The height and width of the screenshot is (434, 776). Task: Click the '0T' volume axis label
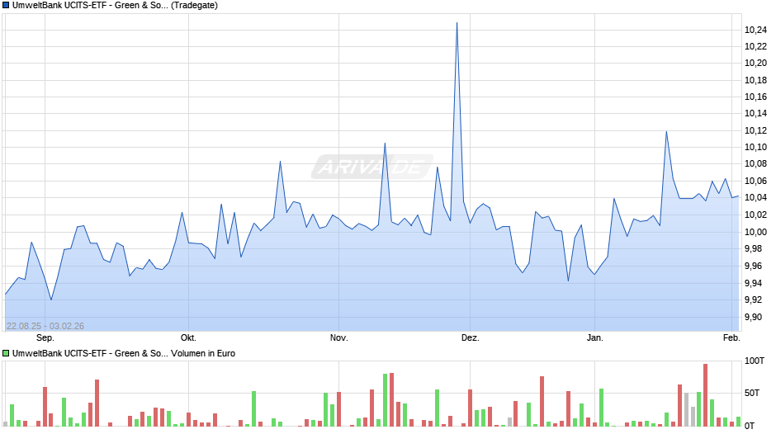click(750, 426)
